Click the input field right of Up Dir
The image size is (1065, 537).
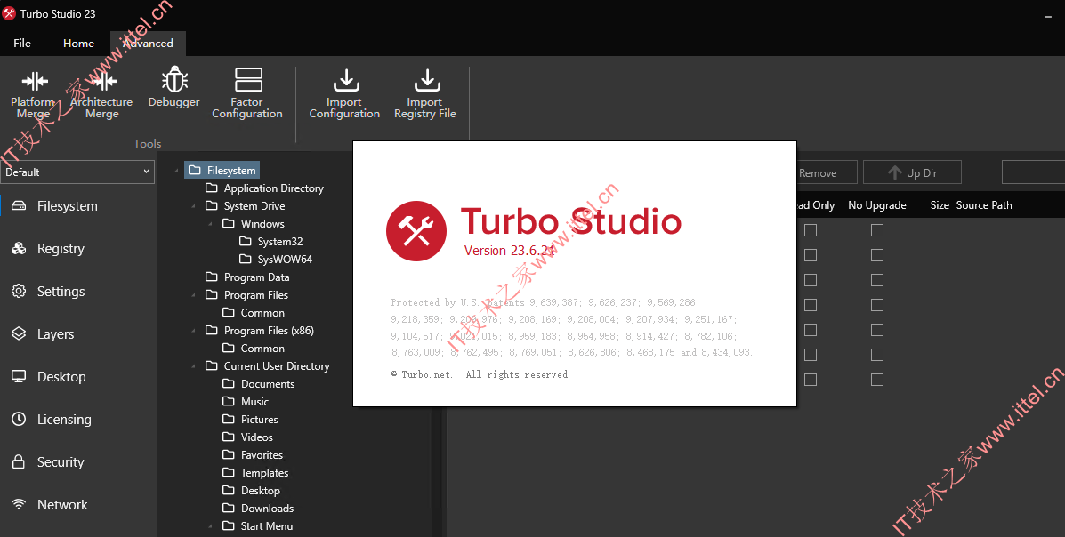[x=1033, y=172]
